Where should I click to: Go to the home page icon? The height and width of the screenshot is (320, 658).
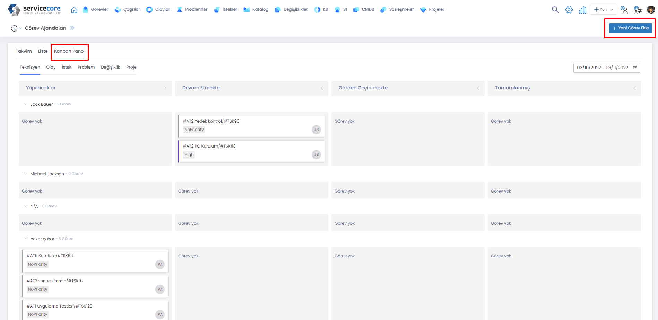(x=74, y=10)
